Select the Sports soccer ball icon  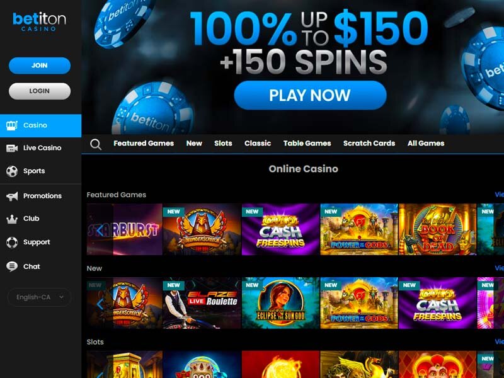(x=12, y=171)
